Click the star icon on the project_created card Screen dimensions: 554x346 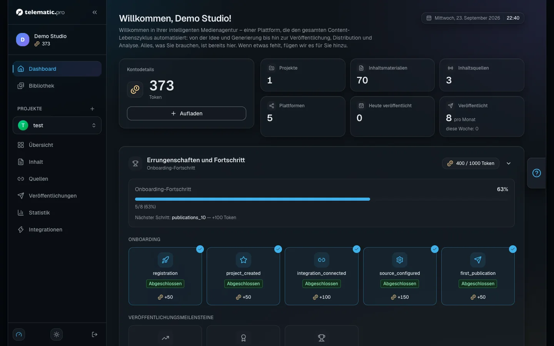click(x=244, y=260)
